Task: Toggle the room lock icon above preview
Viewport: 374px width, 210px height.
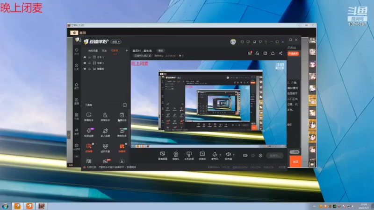Action: [x=258, y=53]
